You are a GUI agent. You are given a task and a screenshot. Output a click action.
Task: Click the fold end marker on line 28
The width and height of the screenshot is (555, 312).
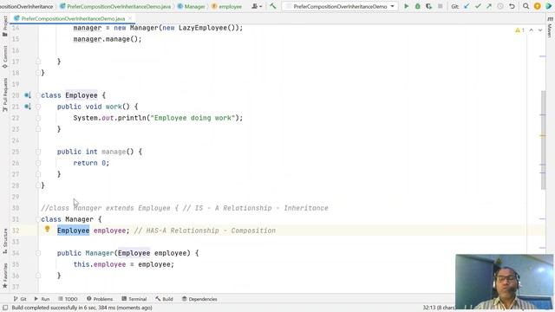tap(38, 185)
